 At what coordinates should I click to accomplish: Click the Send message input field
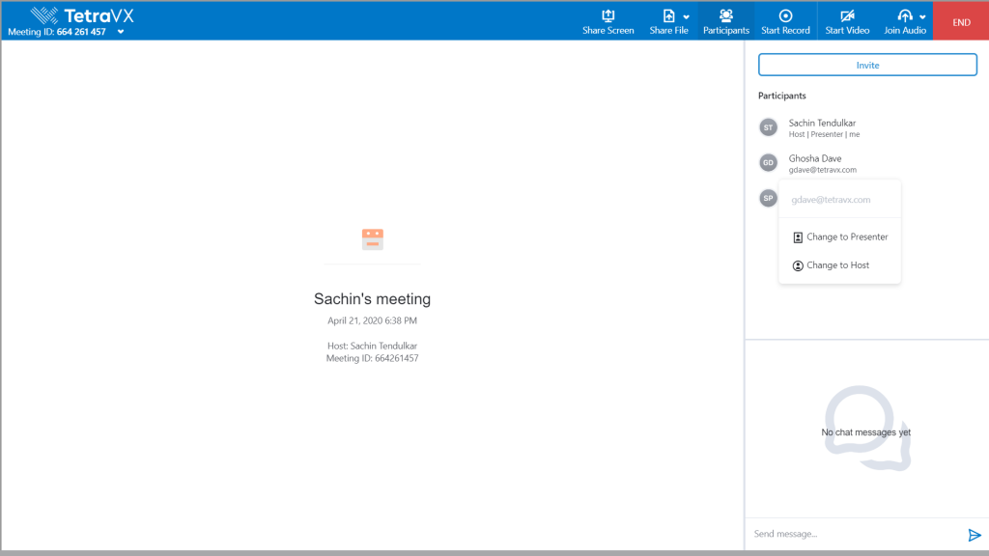coord(855,534)
